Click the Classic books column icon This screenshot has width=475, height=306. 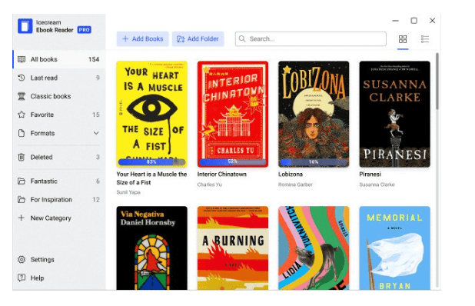click(x=22, y=96)
